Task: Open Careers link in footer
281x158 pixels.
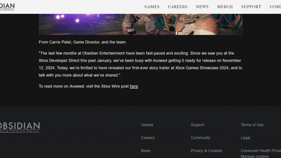Action: 148,138
